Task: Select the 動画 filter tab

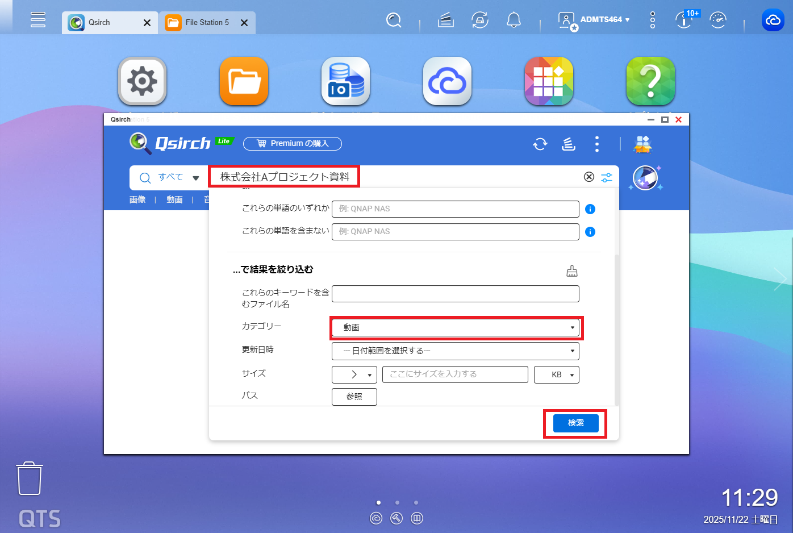Action: point(174,199)
